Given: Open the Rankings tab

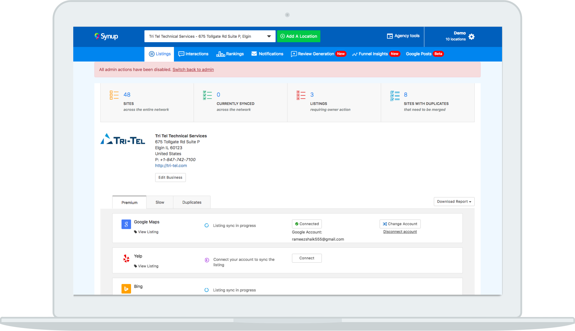Looking at the screenshot, I should (x=230, y=54).
